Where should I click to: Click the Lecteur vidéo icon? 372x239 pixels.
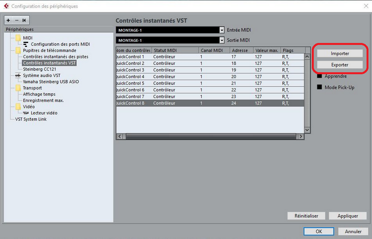pyautogui.click(x=26, y=113)
